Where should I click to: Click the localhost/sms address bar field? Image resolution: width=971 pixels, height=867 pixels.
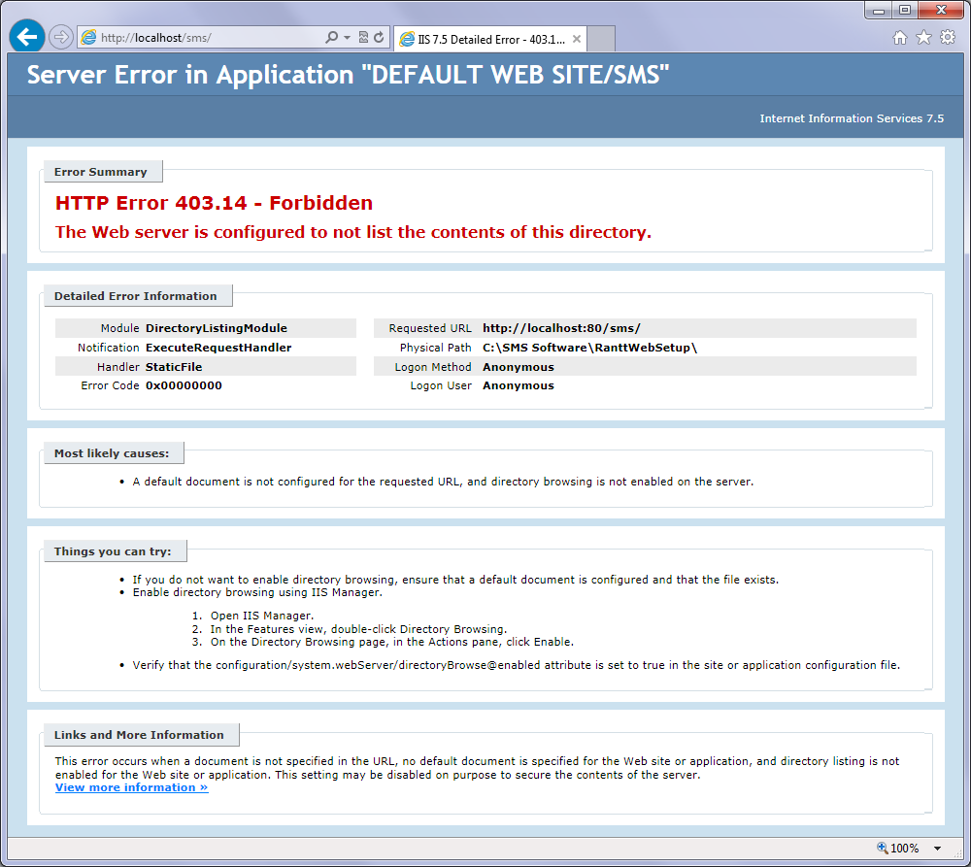point(204,38)
